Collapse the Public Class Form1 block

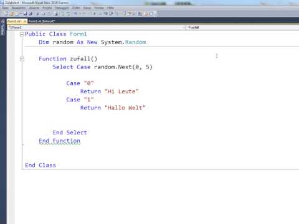(x=22, y=34)
